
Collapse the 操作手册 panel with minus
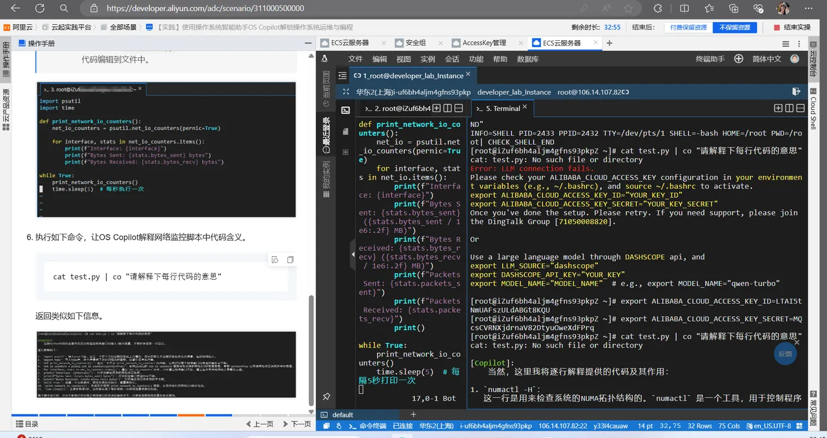[x=307, y=43]
